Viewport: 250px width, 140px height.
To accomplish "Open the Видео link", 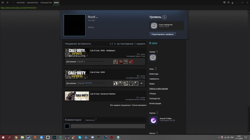I will pyautogui.click(x=152, y=84).
